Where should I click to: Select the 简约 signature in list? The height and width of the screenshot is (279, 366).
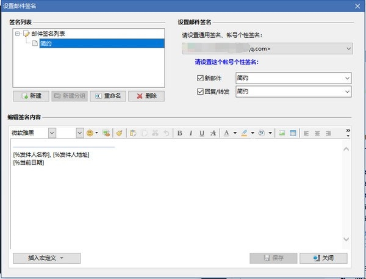point(102,43)
